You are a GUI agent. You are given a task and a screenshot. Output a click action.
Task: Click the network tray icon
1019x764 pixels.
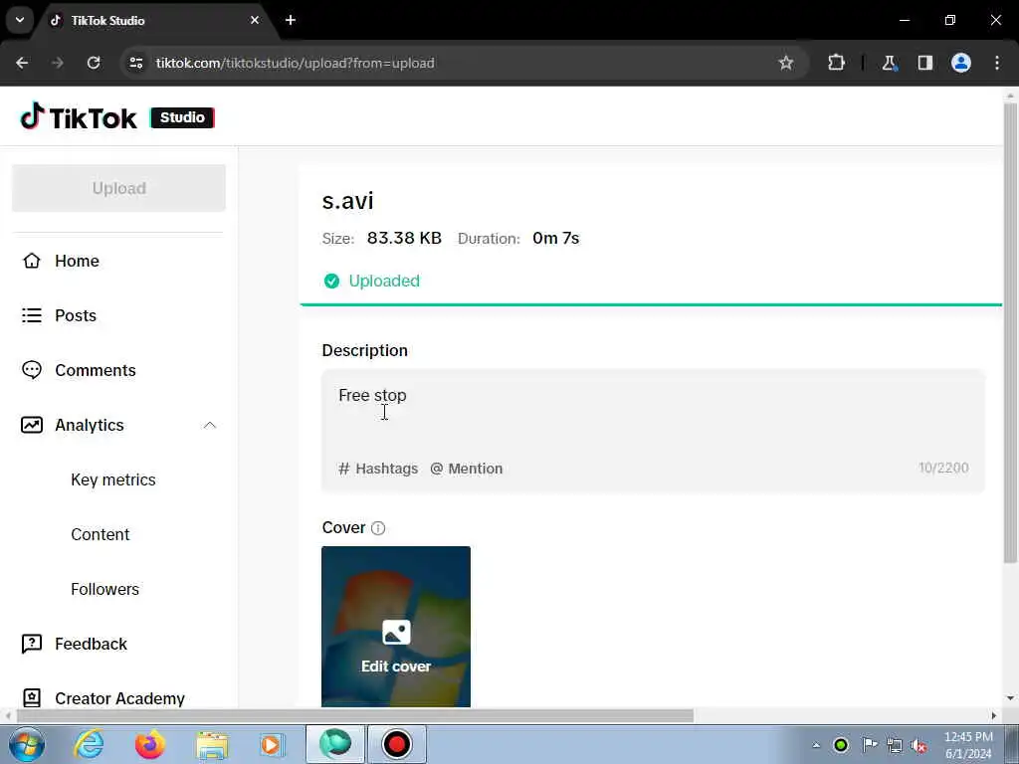[895, 745]
